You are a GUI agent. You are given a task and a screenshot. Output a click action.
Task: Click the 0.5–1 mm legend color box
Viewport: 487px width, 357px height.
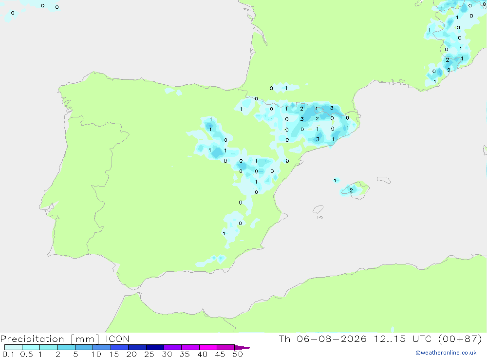(31, 347)
